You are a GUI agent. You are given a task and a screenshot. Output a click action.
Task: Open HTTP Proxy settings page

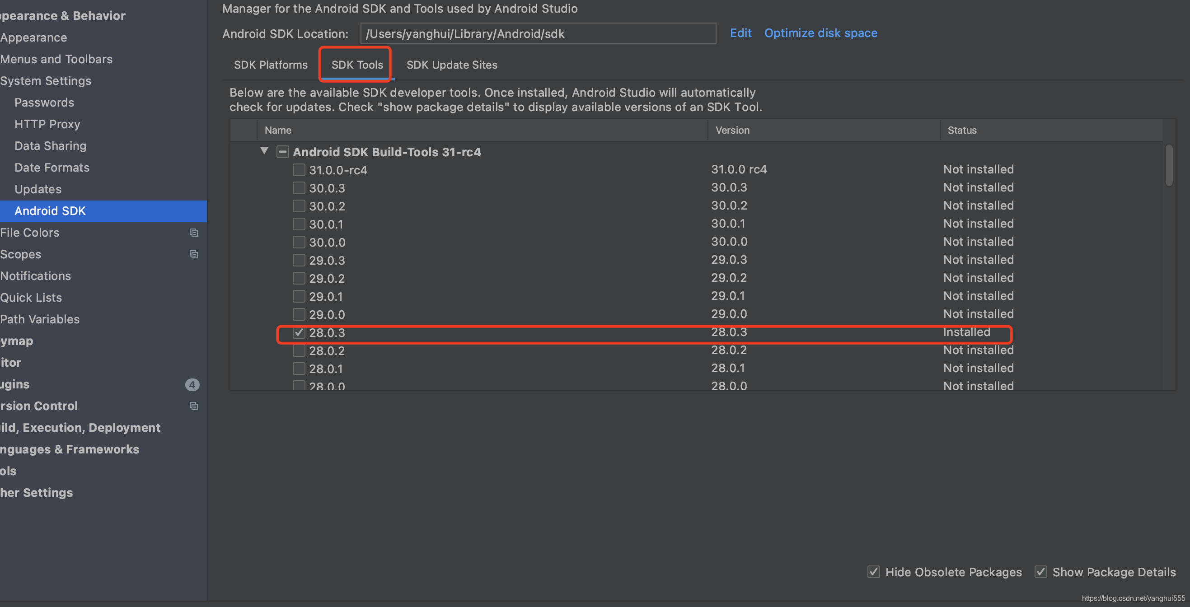click(x=47, y=124)
